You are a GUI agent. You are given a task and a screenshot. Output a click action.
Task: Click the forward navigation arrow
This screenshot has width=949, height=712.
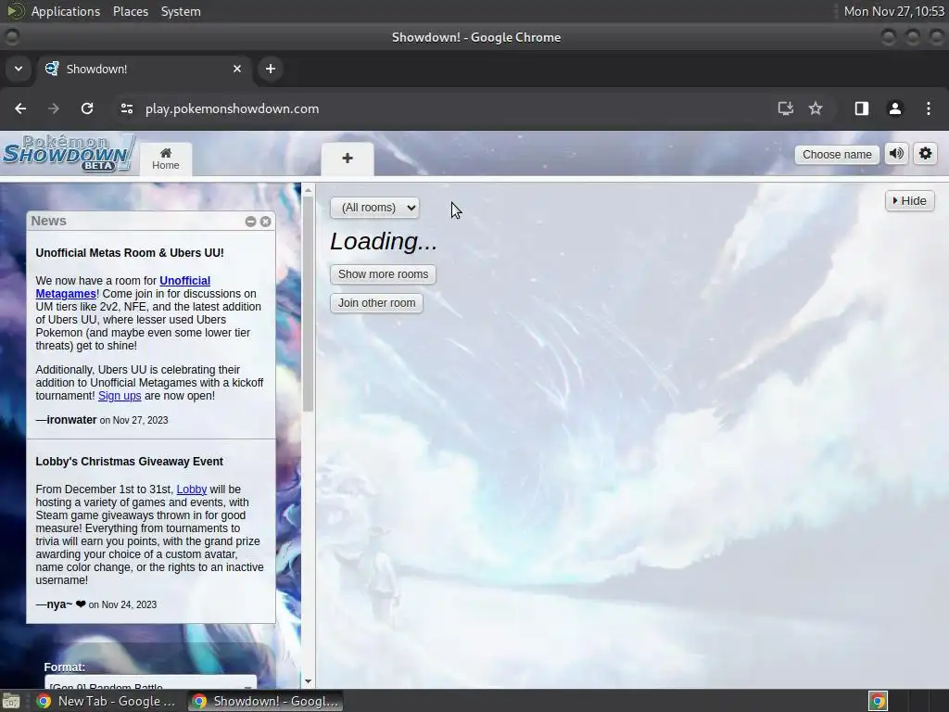pos(54,108)
